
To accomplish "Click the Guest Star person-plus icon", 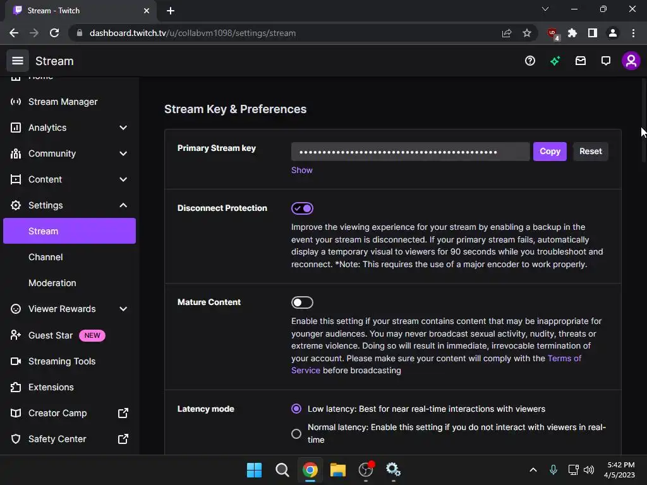I will click(16, 335).
